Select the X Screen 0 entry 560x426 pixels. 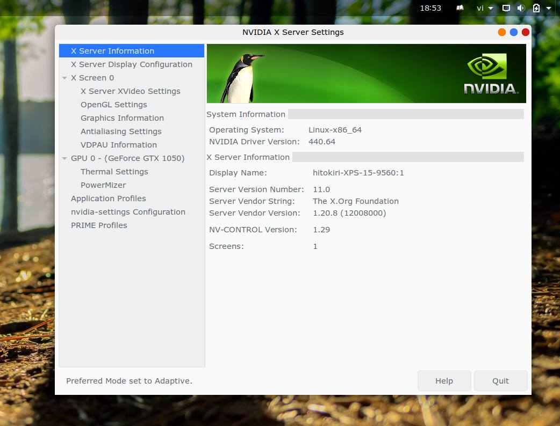(92, 78)
